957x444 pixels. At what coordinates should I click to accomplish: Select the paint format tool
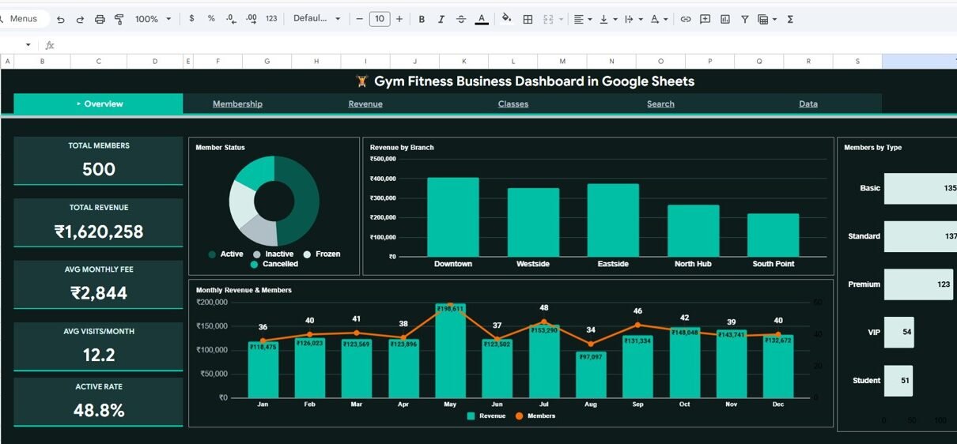pyautogui.click(x=119, y=19)
